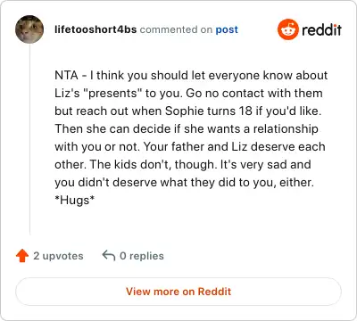Follow the blue "post" link
Viewport: 357px width, 321px height.
click(x=227, y=29)
